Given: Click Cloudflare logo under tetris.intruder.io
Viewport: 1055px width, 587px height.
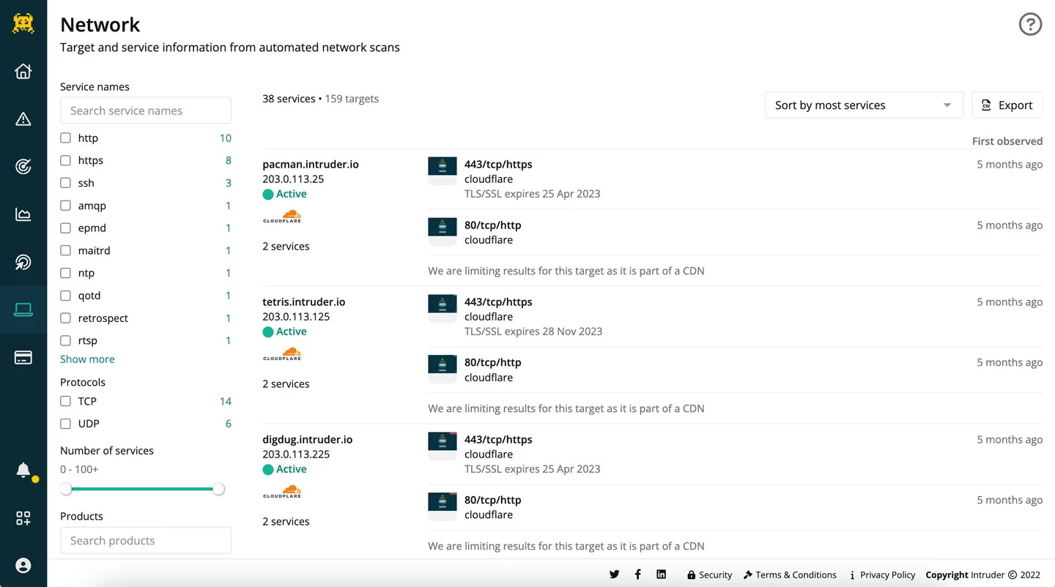Looking at the screenshot, I should pyautogui.click(x=282, y=354).
